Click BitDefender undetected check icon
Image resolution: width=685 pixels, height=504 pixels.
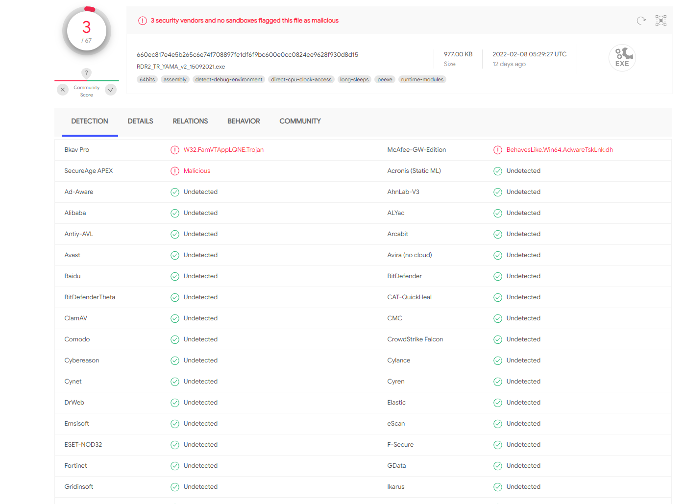coord(498,276)
